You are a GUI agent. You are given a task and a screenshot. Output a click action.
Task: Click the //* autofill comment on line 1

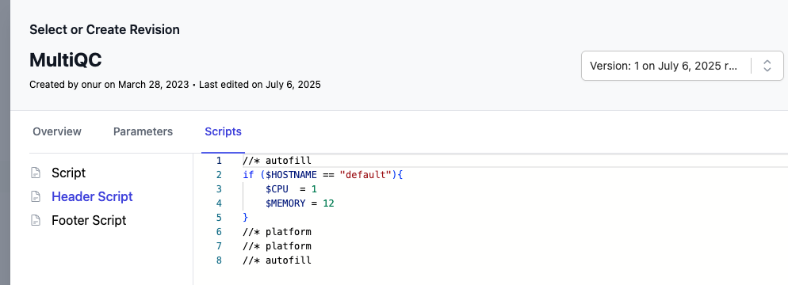(277, 161)
